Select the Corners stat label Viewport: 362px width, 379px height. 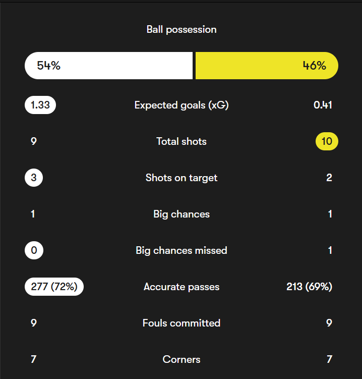[x=182, y=359]
